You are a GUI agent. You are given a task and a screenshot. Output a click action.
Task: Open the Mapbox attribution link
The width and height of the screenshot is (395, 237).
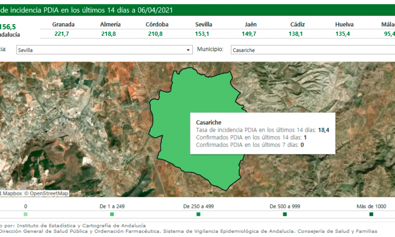12,193
